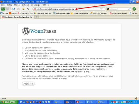The height and width of the screenshot is (104, 139).
Task: Switch to the Firefox taskbar group
Action: click(69, 102)
